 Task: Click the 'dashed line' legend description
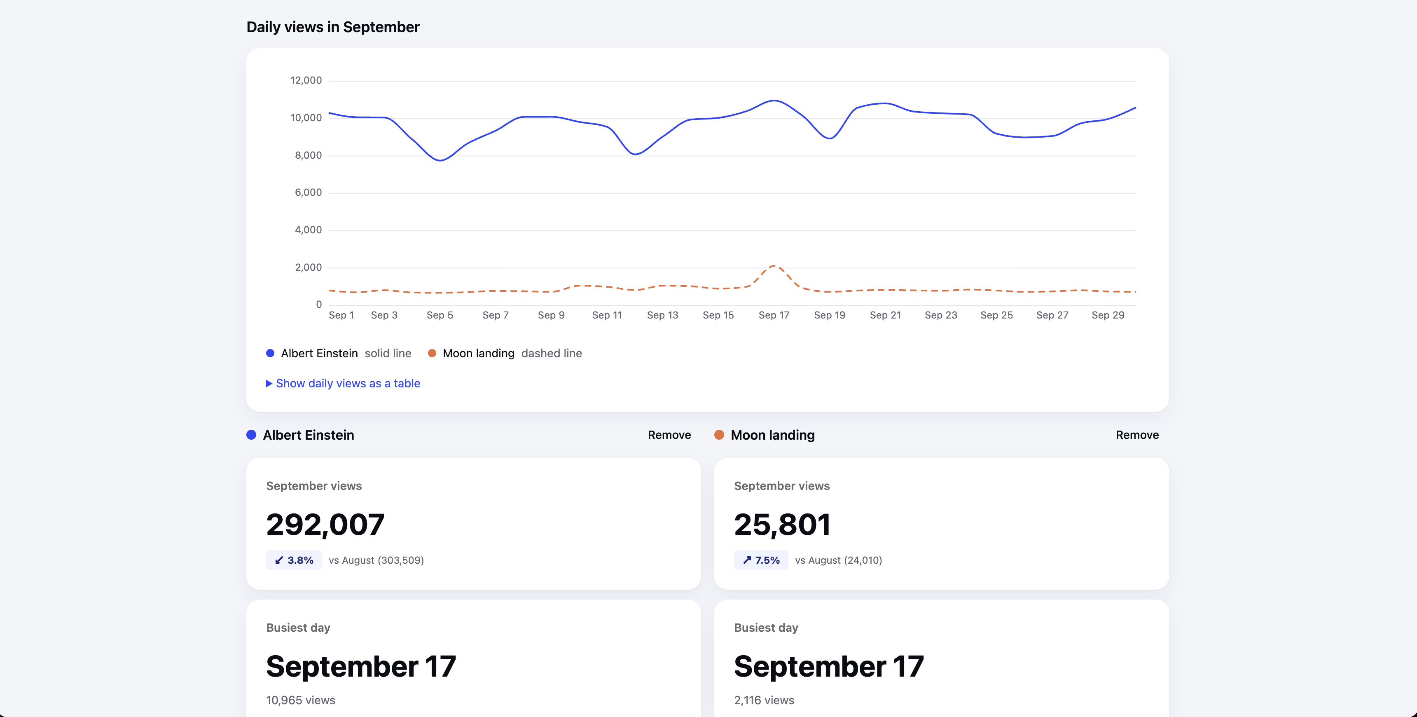(551, 353)
